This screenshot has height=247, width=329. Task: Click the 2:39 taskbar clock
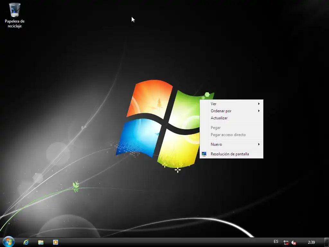(x=311, y=242)
